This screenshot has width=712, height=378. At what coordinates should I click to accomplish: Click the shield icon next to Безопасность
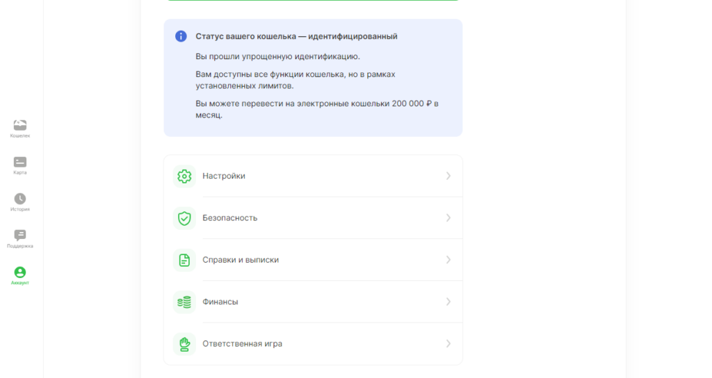[184, 218]
